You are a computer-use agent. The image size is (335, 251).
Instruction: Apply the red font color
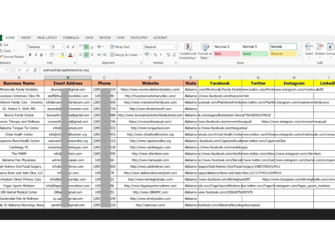70,55
